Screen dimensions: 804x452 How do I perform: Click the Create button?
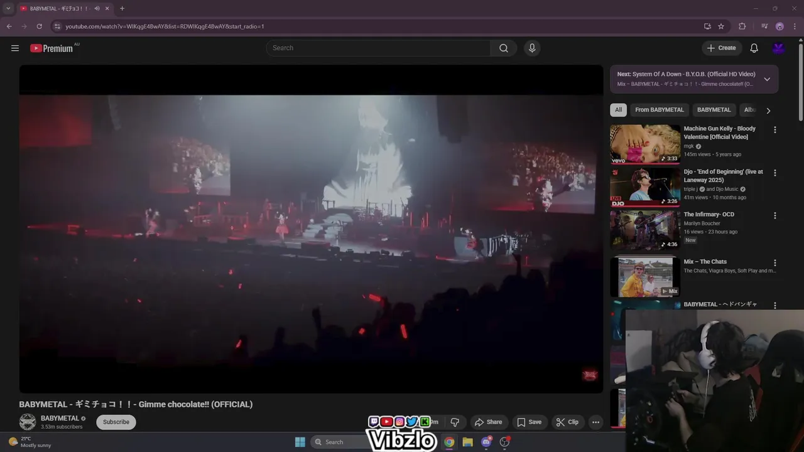pyautogui.click(x=722, y=48)
